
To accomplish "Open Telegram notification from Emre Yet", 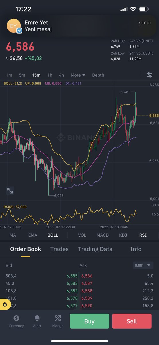I will 79,26.
